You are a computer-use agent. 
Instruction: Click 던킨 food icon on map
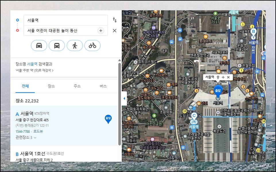pos(199,103)
